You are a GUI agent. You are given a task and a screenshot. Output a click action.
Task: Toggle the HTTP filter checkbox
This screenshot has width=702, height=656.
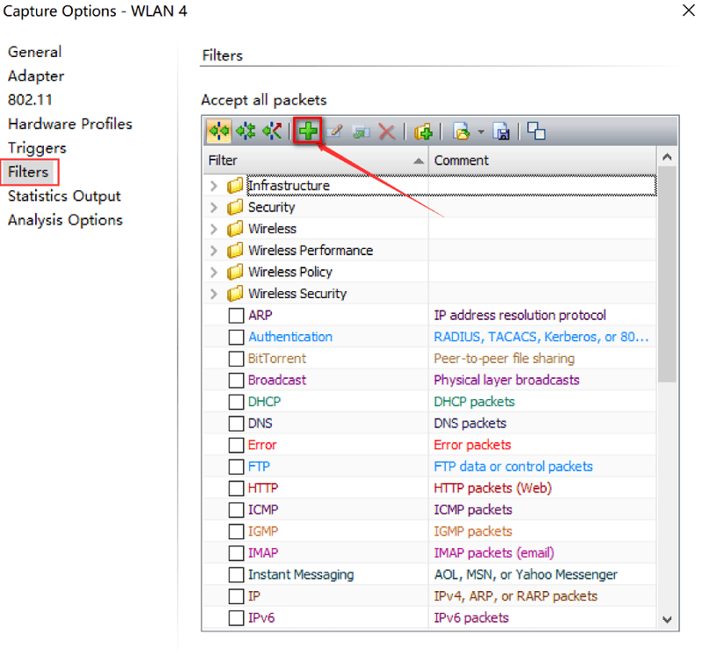point(236,488)
